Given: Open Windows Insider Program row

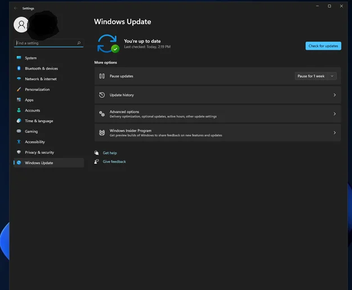Looking at the screenshot, I should point(217,133).
